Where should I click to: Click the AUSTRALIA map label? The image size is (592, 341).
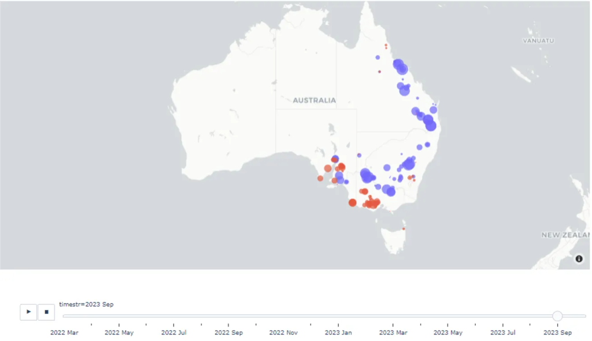tap(314, 101)
